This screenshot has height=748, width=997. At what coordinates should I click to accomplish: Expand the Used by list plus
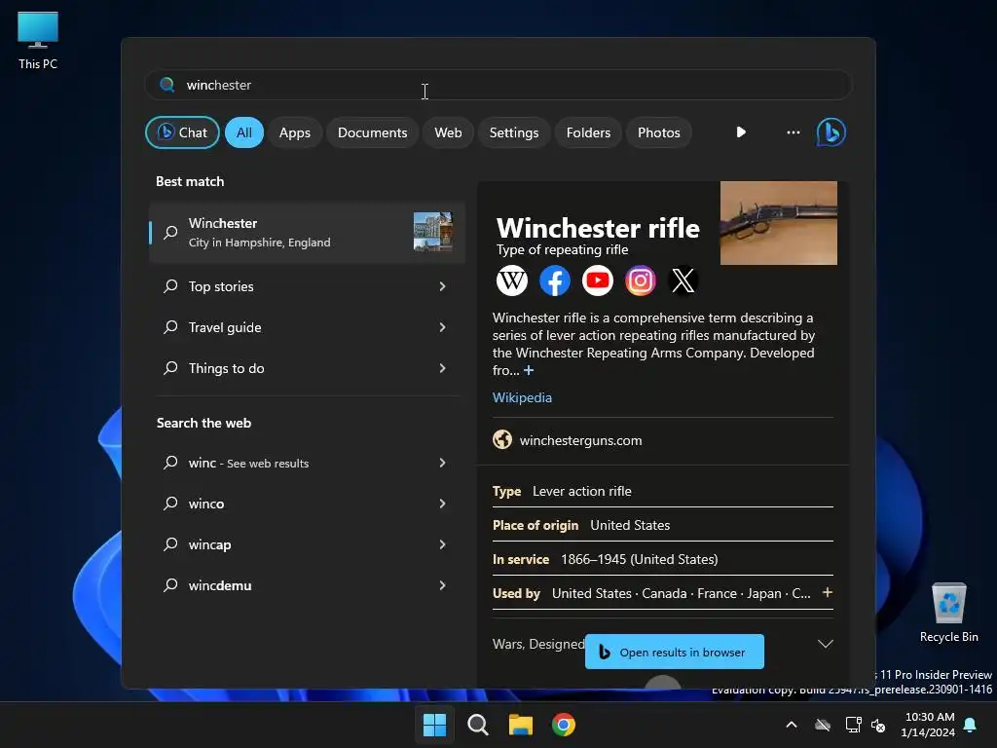[x=828, y=592]
